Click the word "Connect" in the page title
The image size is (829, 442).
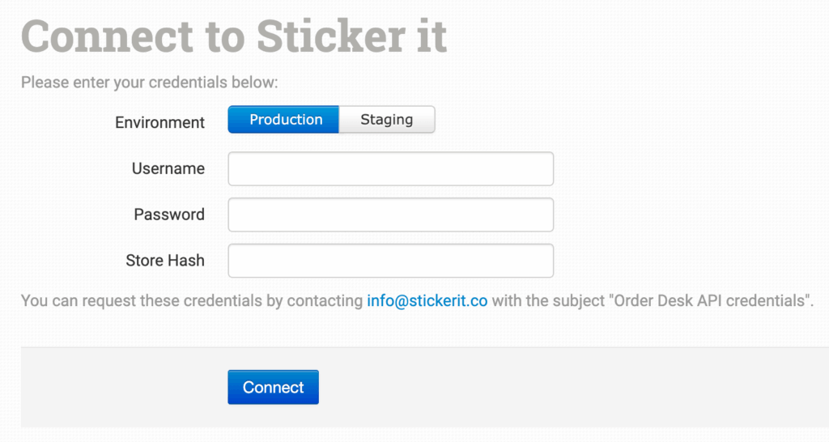click(107, 36)
